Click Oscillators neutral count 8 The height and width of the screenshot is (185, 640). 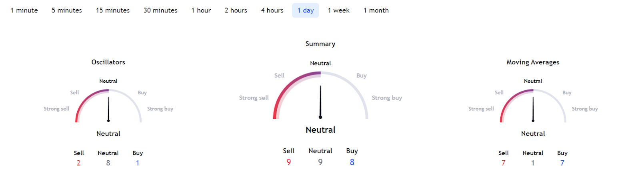(x=108, y=163)
